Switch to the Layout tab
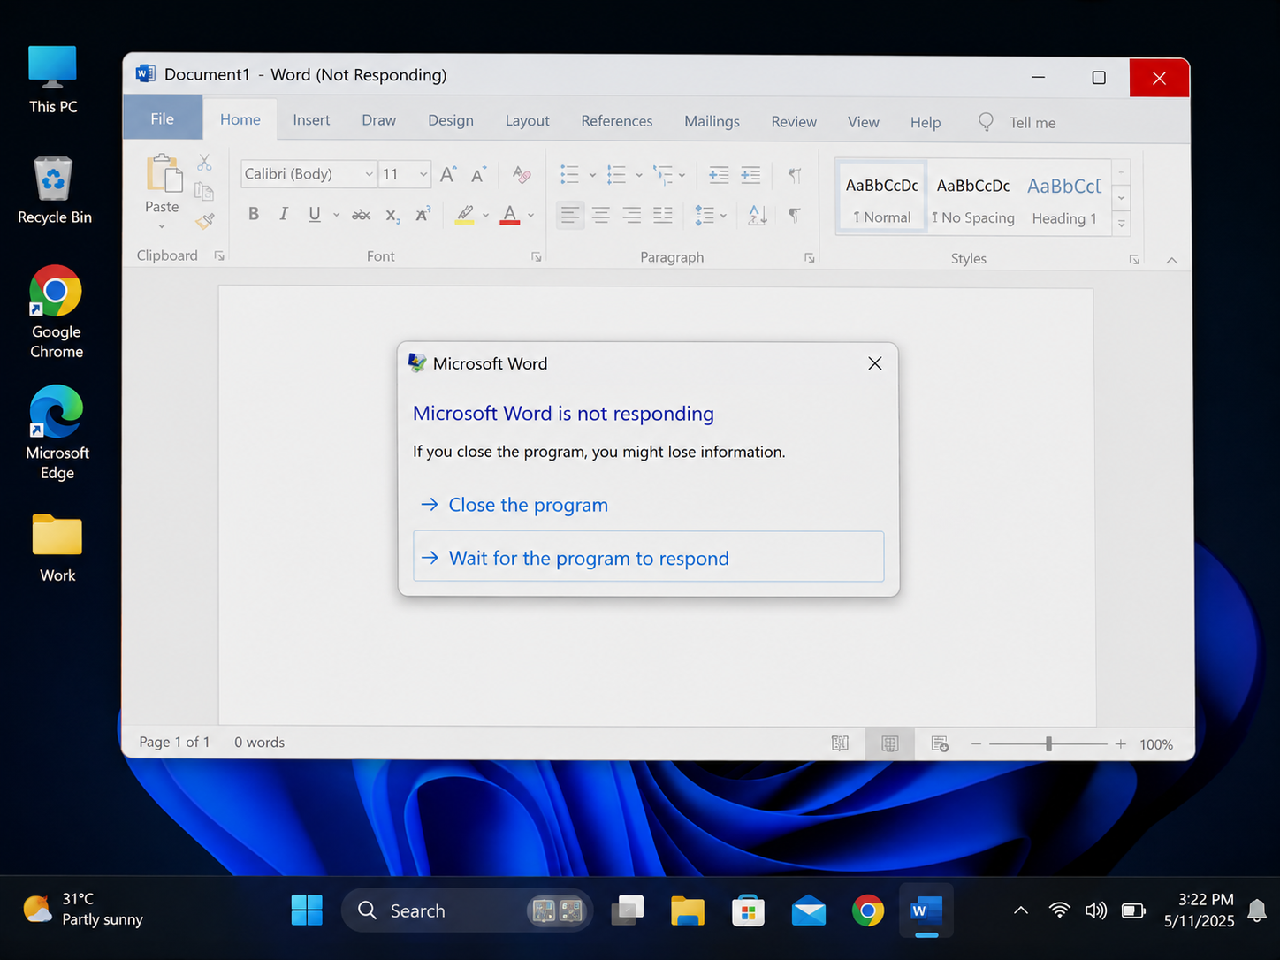Screen dimensions: 1280x960 coord(527,121)
